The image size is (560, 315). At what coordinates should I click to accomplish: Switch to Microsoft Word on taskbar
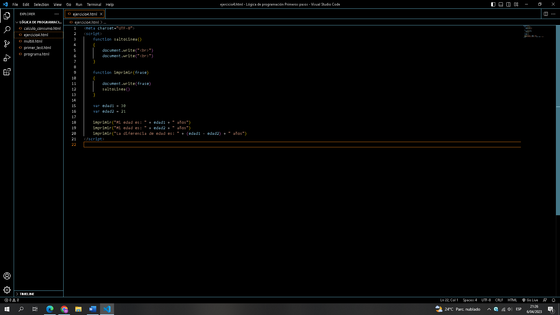[93, 309]
